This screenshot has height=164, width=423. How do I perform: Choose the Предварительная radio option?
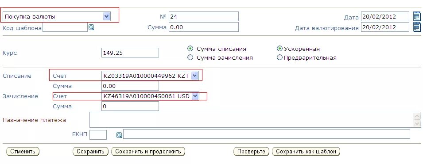(279, 57)
